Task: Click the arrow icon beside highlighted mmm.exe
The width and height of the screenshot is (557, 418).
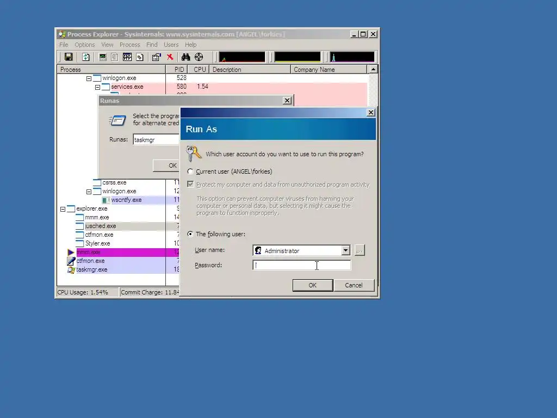Action: (71, 253)
